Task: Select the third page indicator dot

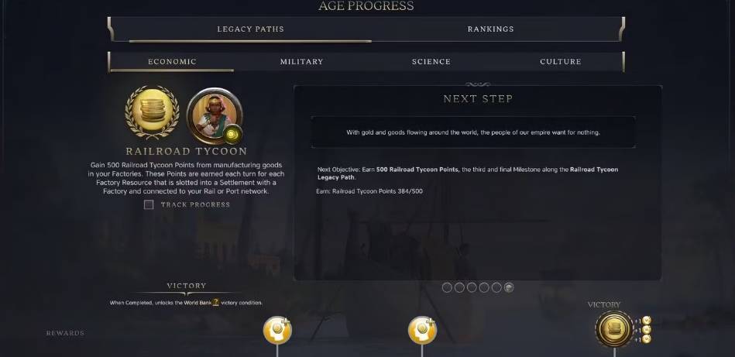Action: [x=472, y=287]
